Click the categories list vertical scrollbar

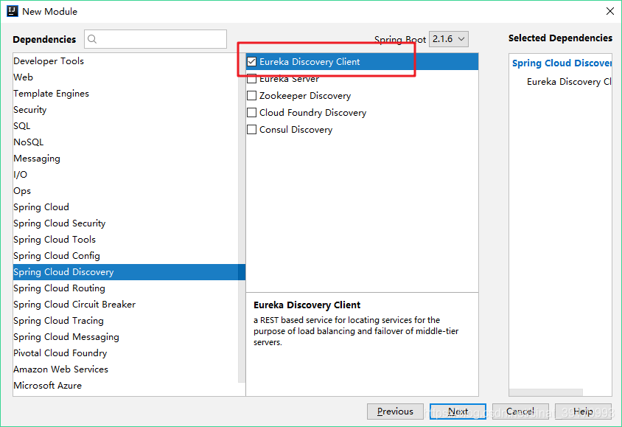pyautogui.click(x=242, y=218)
